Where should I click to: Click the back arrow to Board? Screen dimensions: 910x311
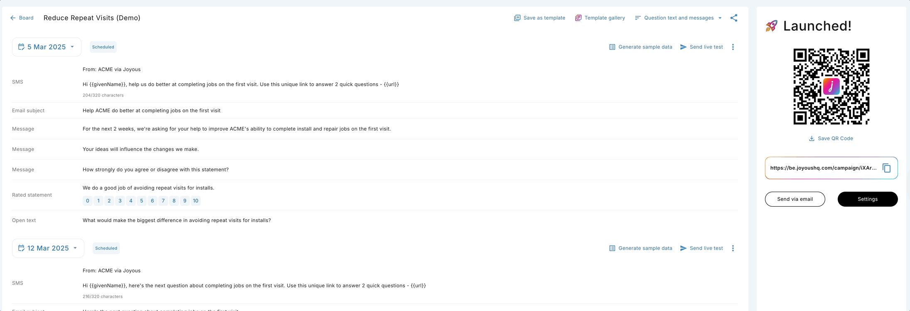tap(13, 18)
